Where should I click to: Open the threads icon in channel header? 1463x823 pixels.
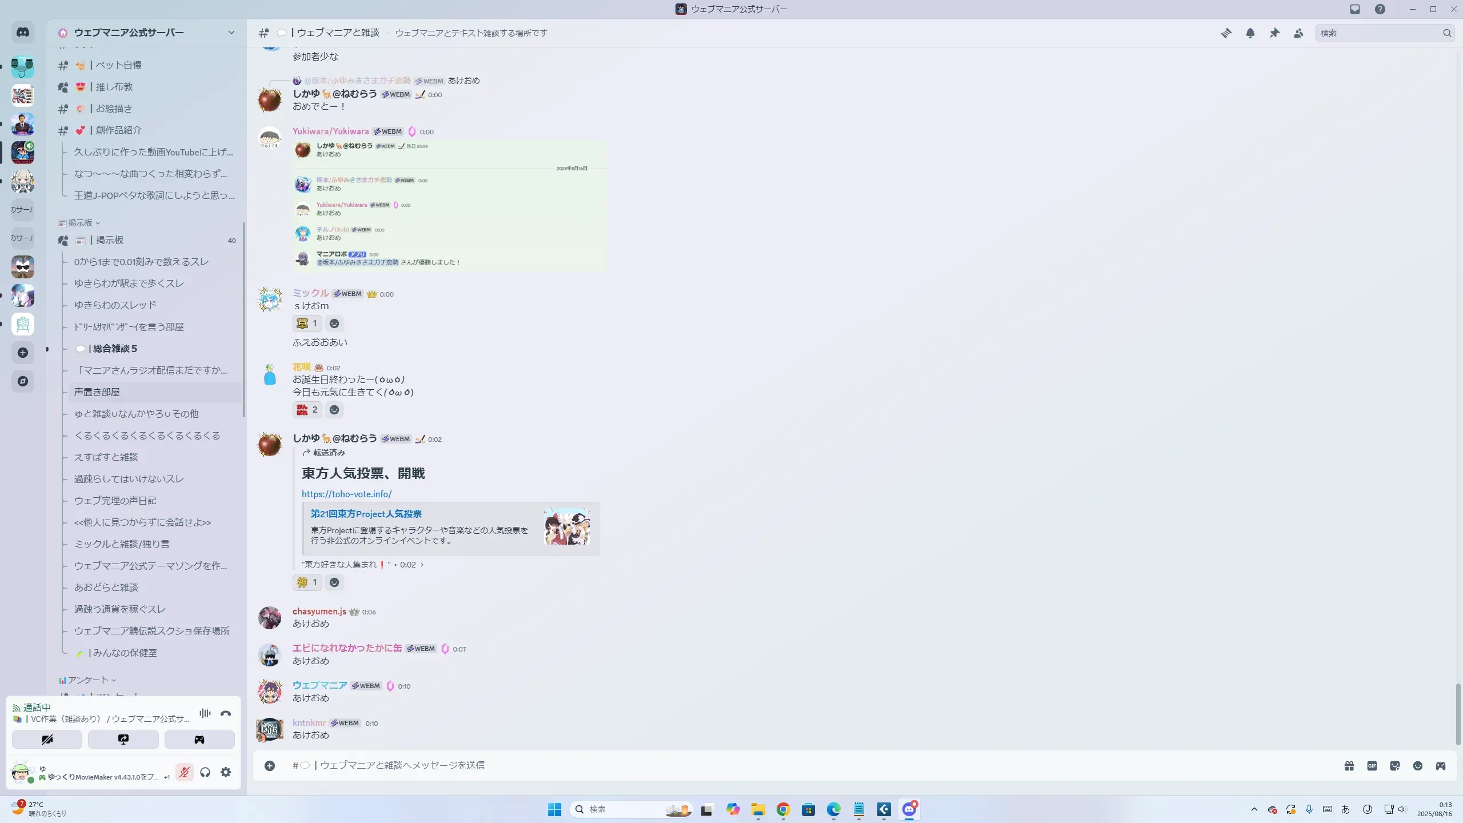pos(1226,33)
